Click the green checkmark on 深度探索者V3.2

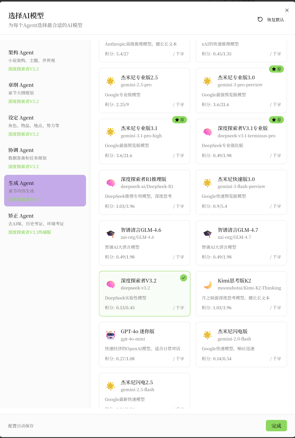coord(183,278)
